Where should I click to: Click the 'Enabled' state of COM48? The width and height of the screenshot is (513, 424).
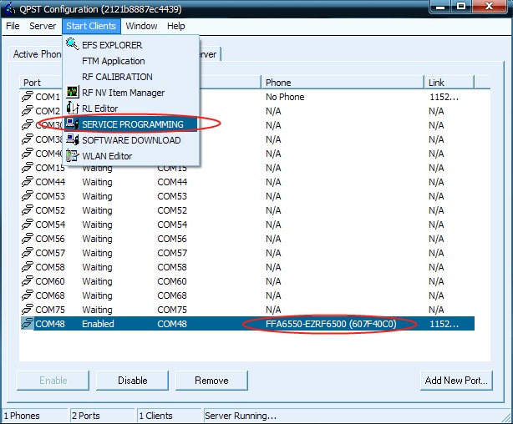(98, 324)
